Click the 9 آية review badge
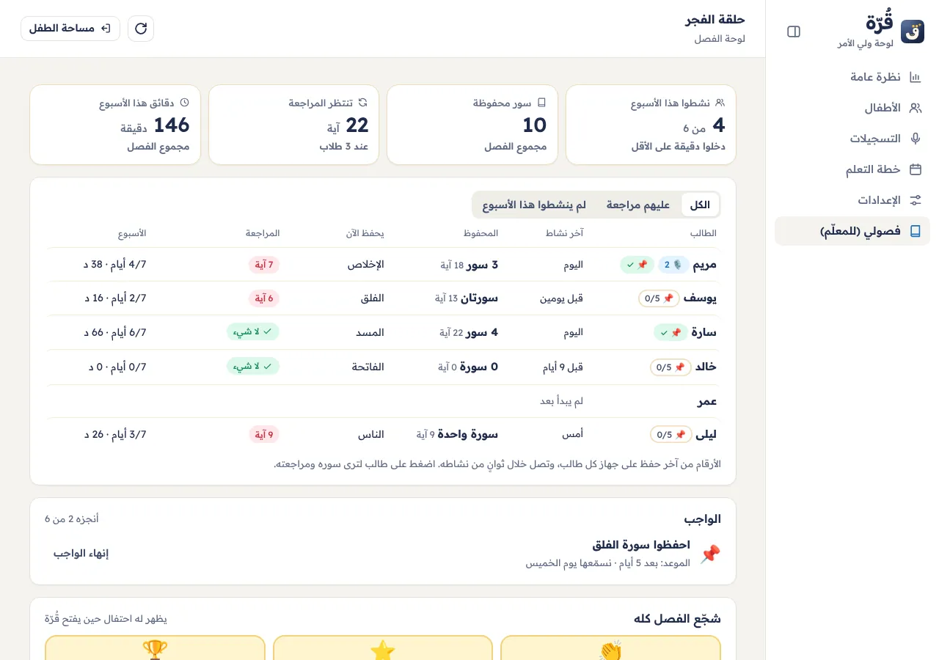Viewport: 939px width, 660px height. 264,435
